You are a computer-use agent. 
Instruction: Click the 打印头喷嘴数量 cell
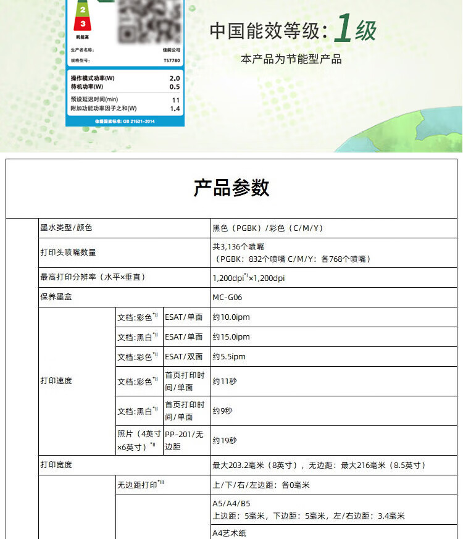(x=125, y=253)
